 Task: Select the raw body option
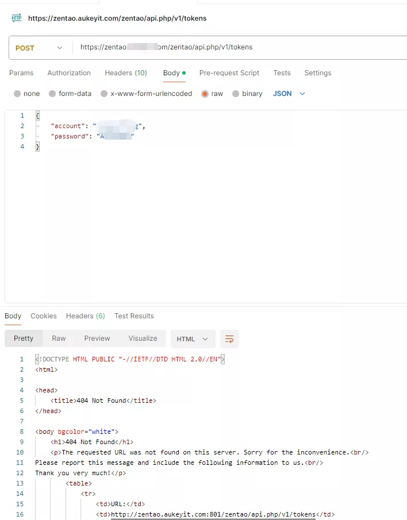212,94
